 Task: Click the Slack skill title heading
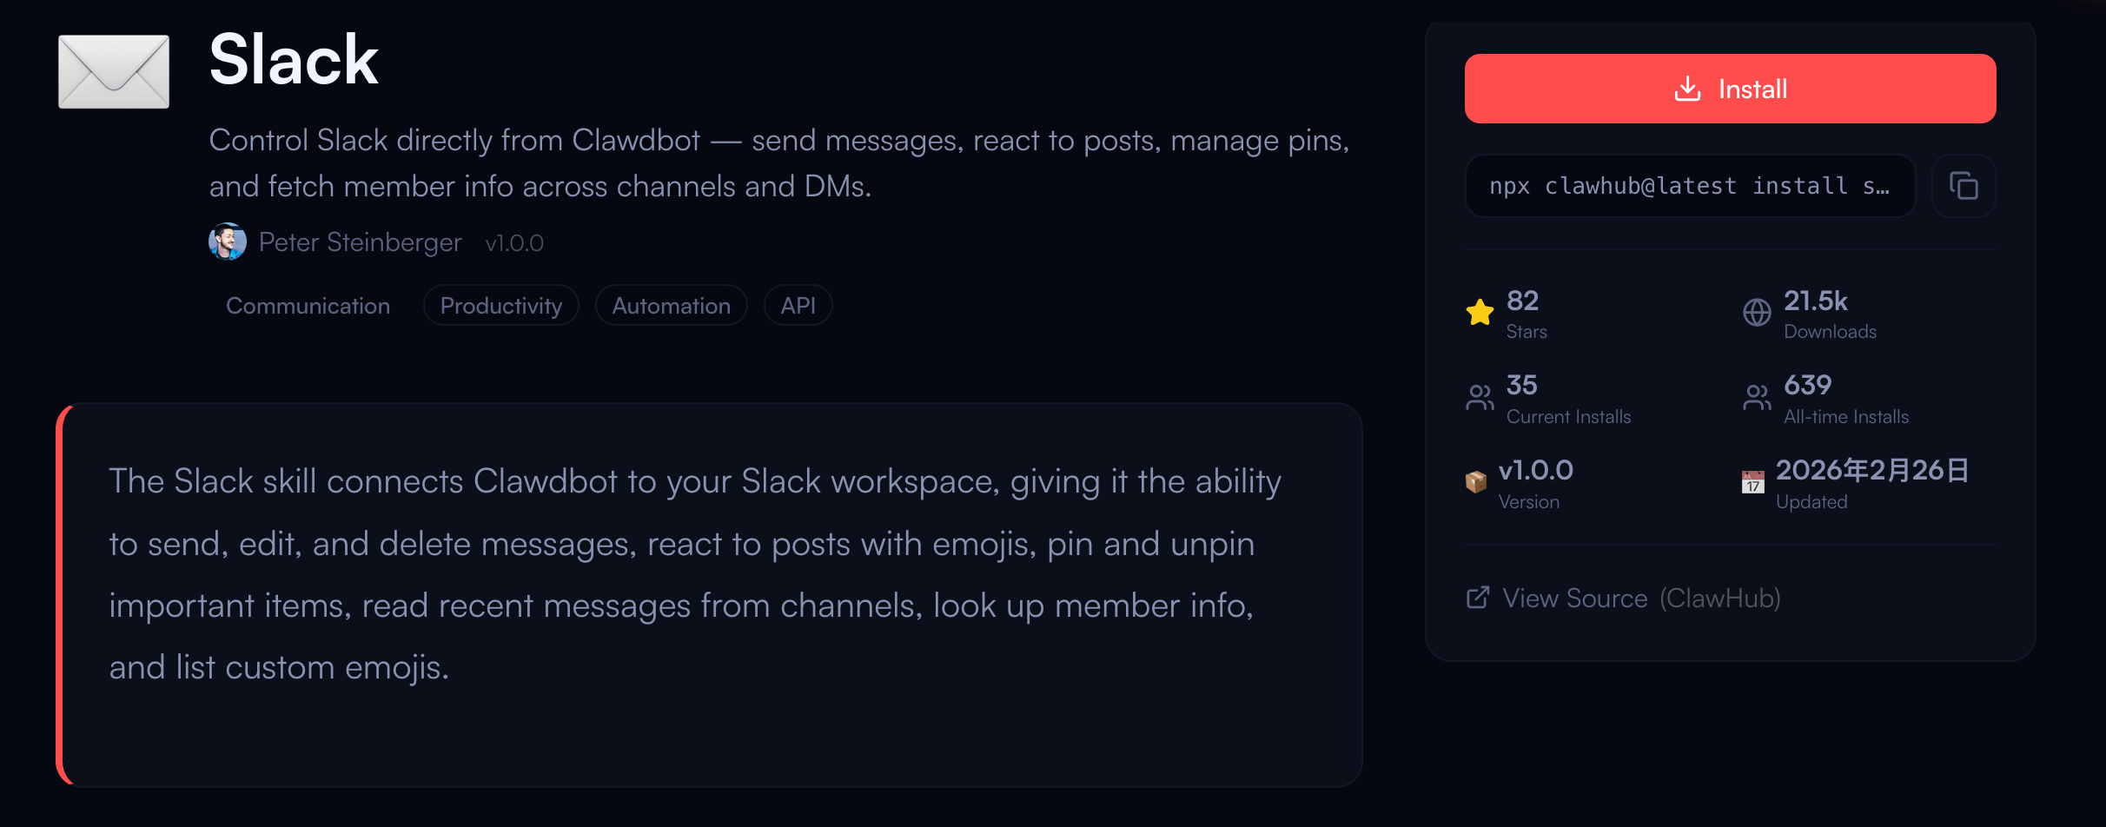coord(294,60)
